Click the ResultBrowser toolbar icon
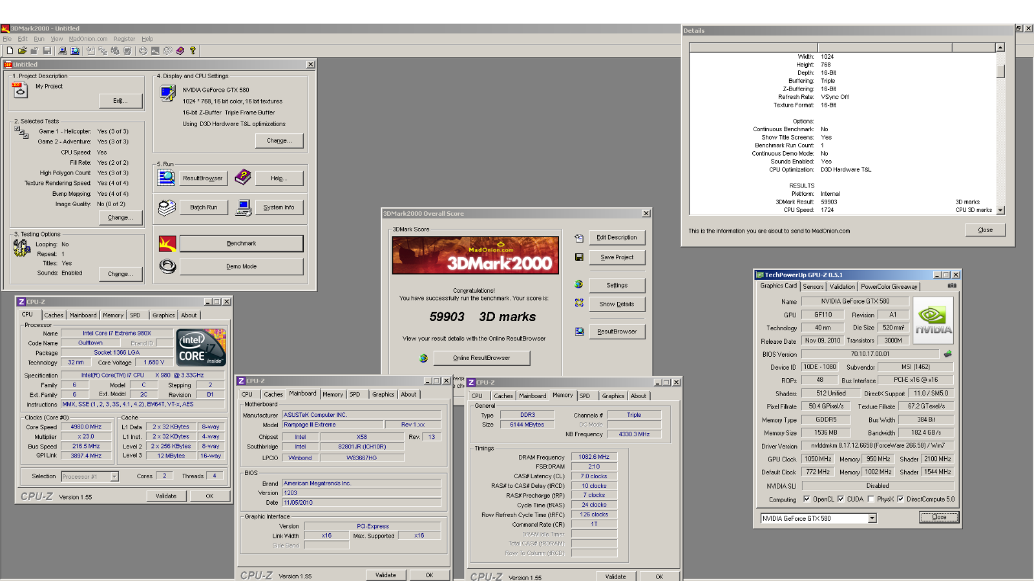The width and height of the screenshot is (1034, 581). point(75,50)
